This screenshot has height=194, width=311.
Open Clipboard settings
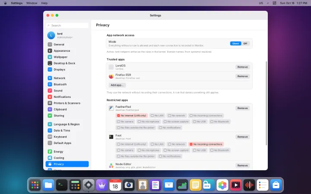coord(67,109)
